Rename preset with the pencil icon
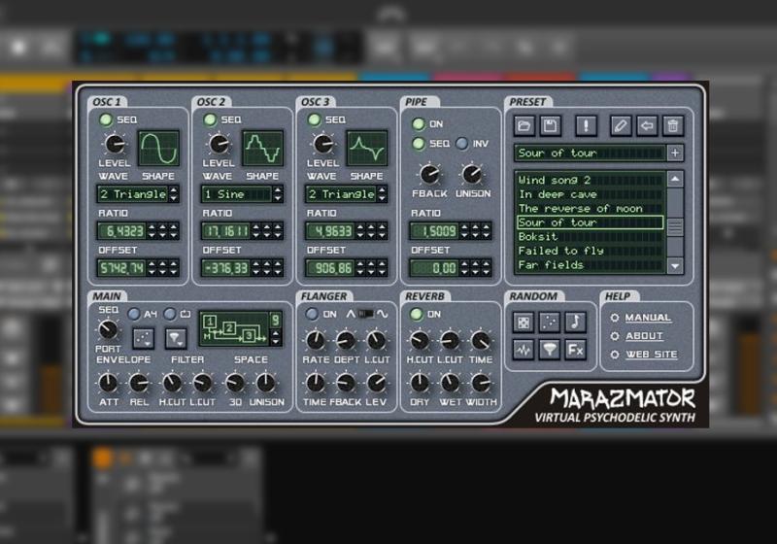 621,125
